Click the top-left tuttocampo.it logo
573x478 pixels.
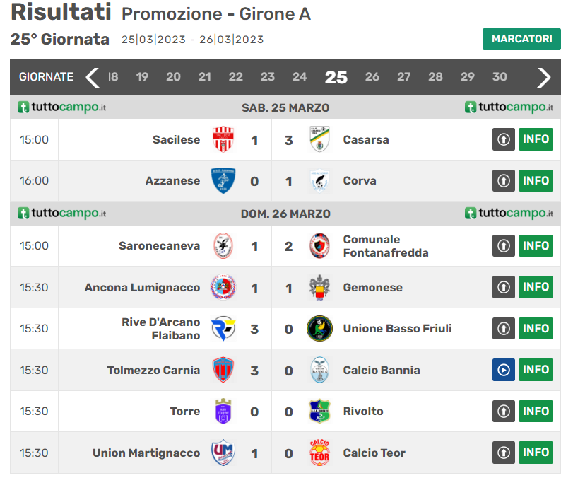pyautogui.click(x=62, y=107)
